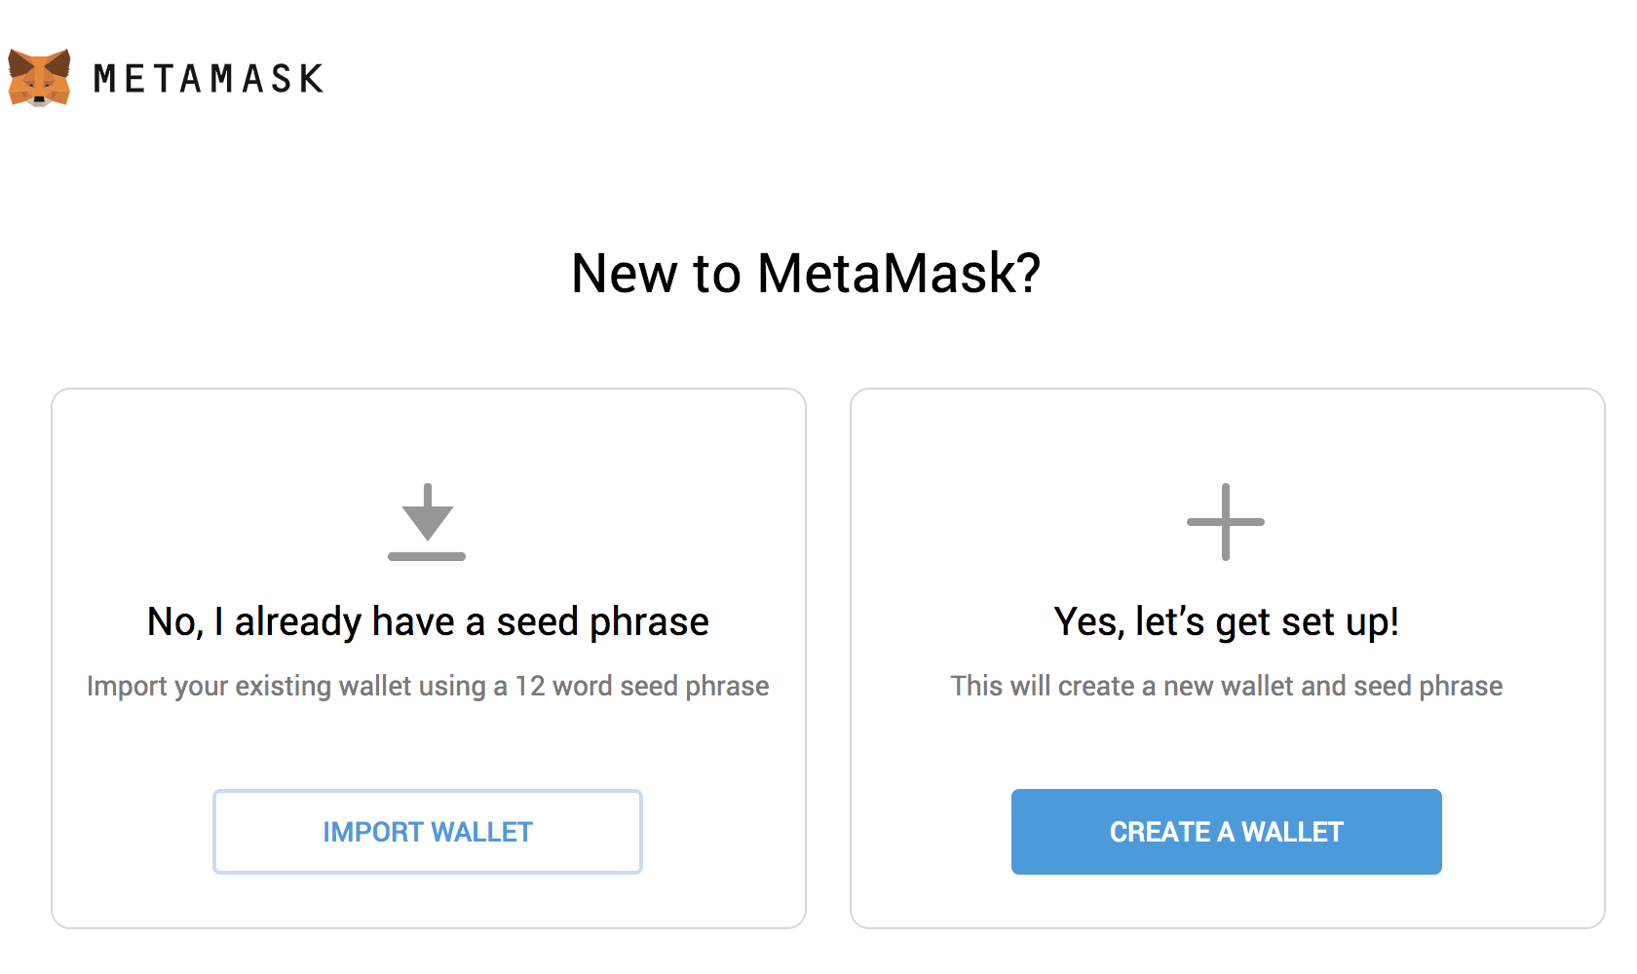Click the download arrow import icon
Image resolution: width=1637 pixels, height=974 pixels.
(x=427, y=521)
